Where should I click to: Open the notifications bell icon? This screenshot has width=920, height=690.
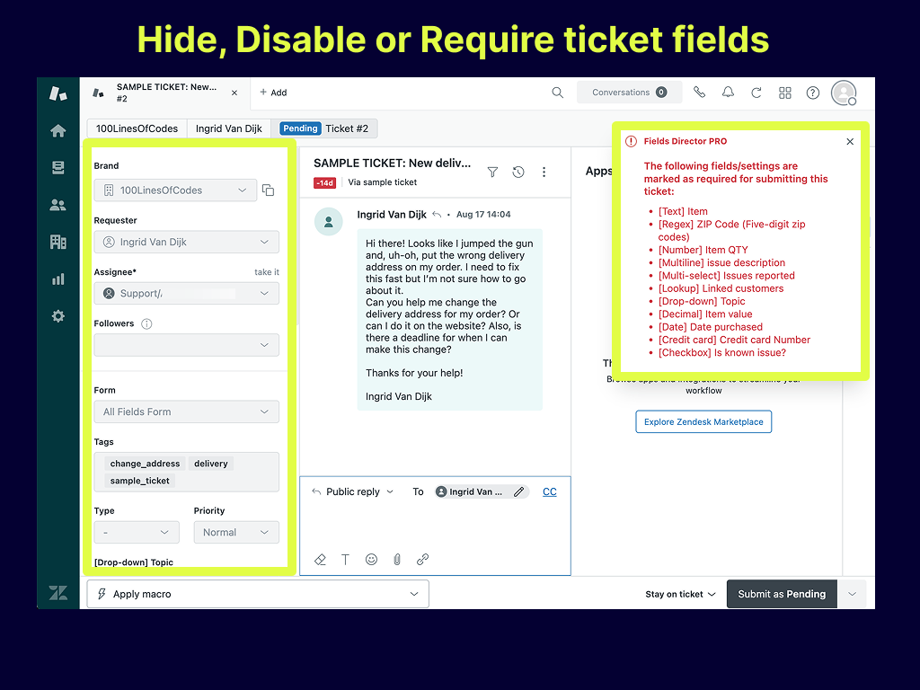[x=728, y=93]
